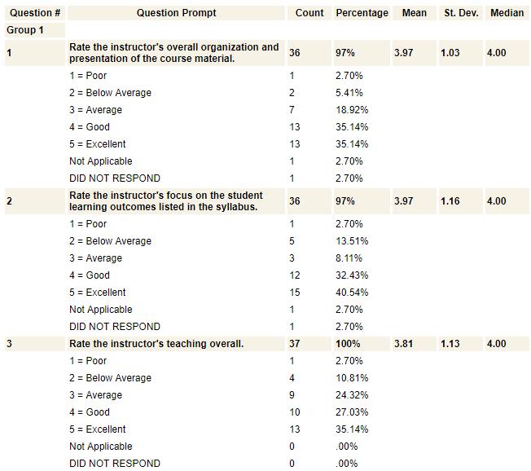Screen dimensions: 531x471
Task: Click the "St. Dev." column header
Action: pyautogui.click(x=461, y=13)
